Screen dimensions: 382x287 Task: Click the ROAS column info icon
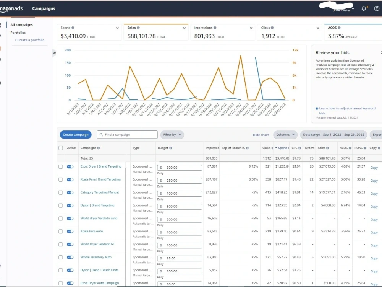point(365,148)
